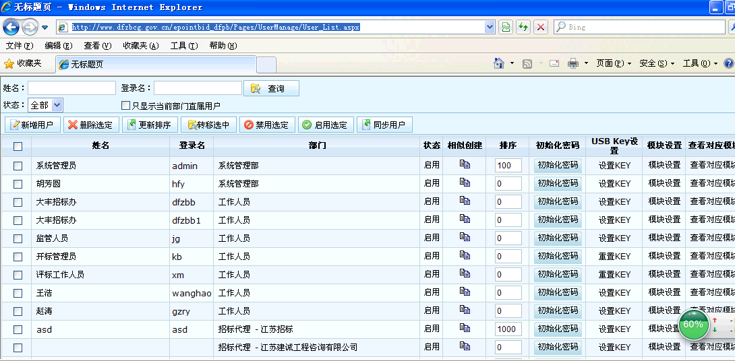This screenshot has height=361, width=735.
Task: Click the 查询 search button
Action: 271,88
